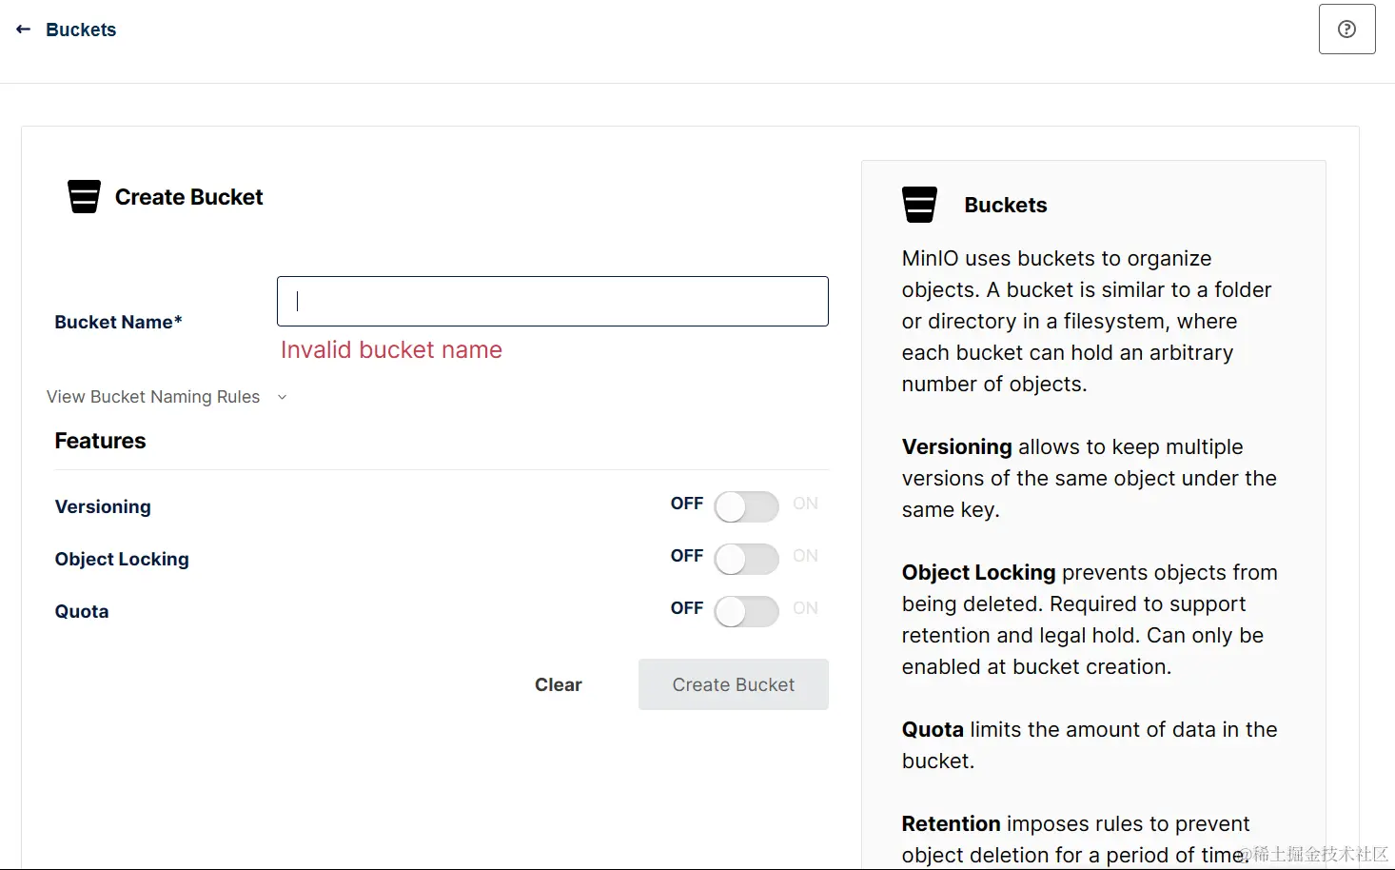Turn on the Object Locking switch
1395x870 pixels.
pos(746,560)
